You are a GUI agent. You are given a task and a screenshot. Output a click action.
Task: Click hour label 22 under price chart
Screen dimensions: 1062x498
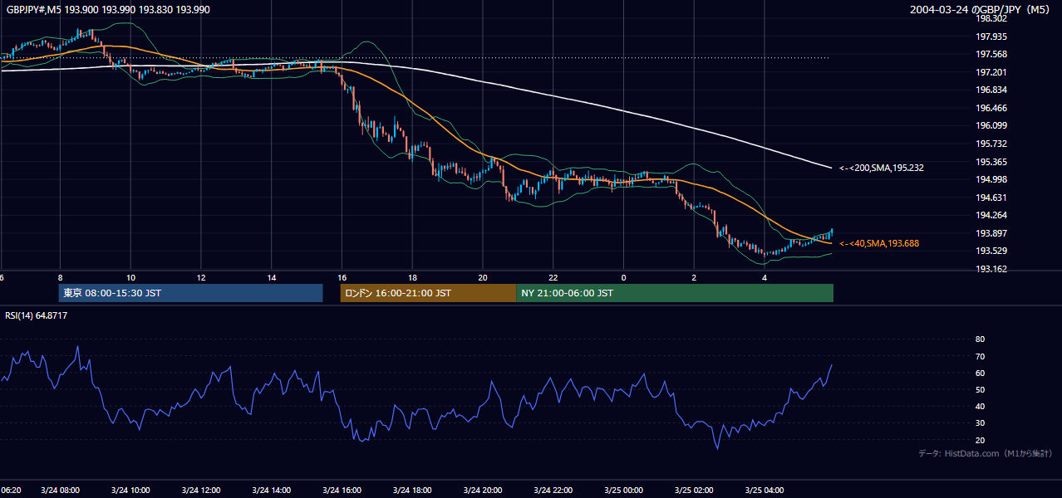[x=553, y=277]
